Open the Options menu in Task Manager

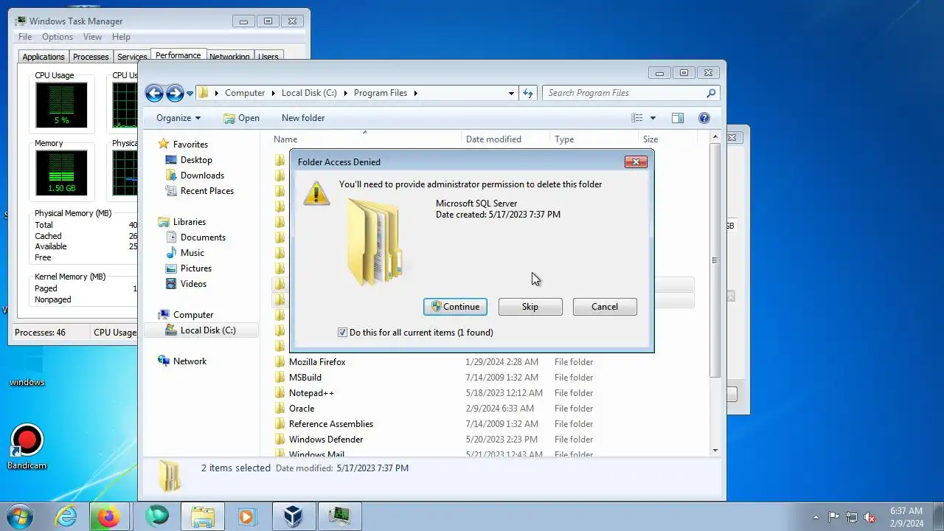(58, 37)
